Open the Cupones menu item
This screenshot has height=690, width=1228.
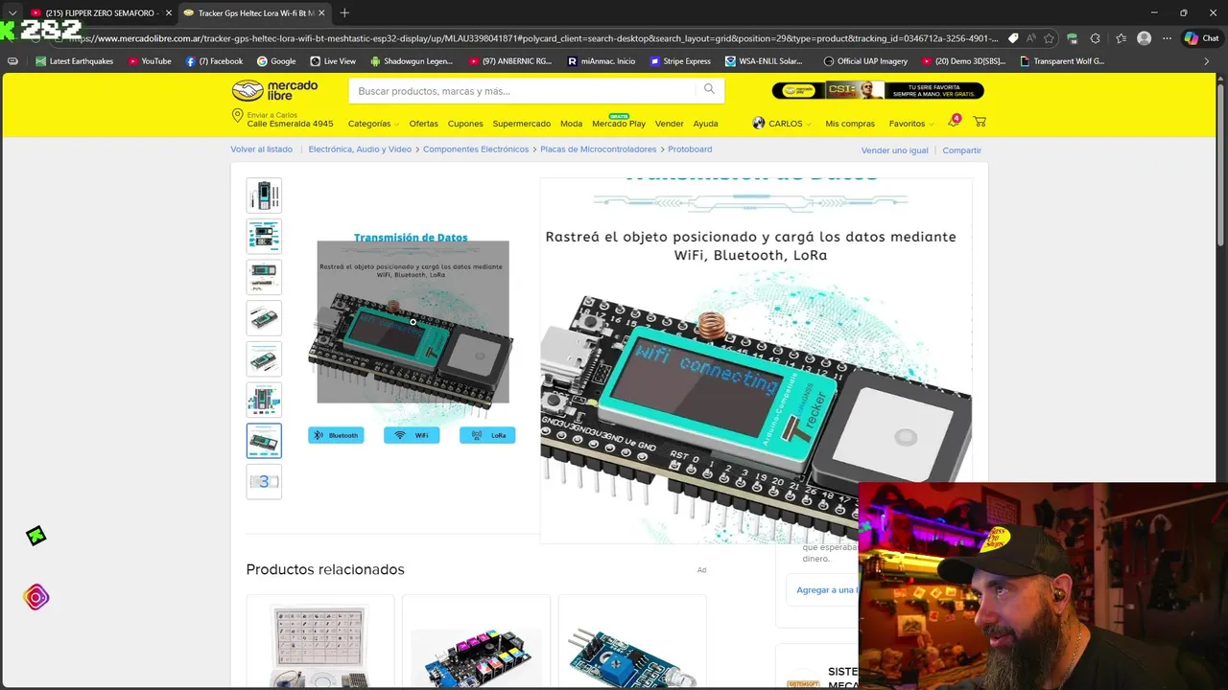tap(465, 124)
